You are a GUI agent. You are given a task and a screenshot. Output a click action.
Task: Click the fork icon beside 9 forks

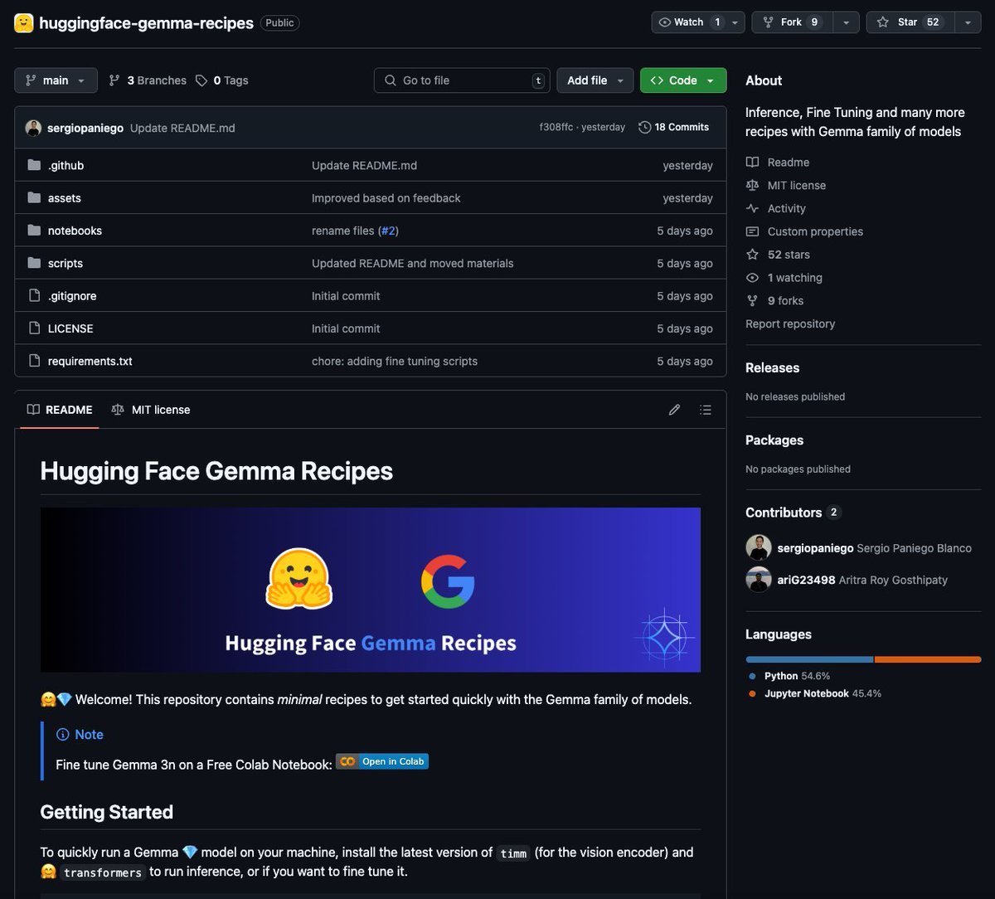[752, 301]
